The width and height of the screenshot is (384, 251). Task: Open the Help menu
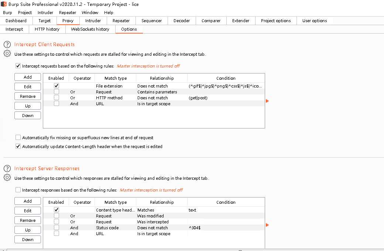[109, 13]
